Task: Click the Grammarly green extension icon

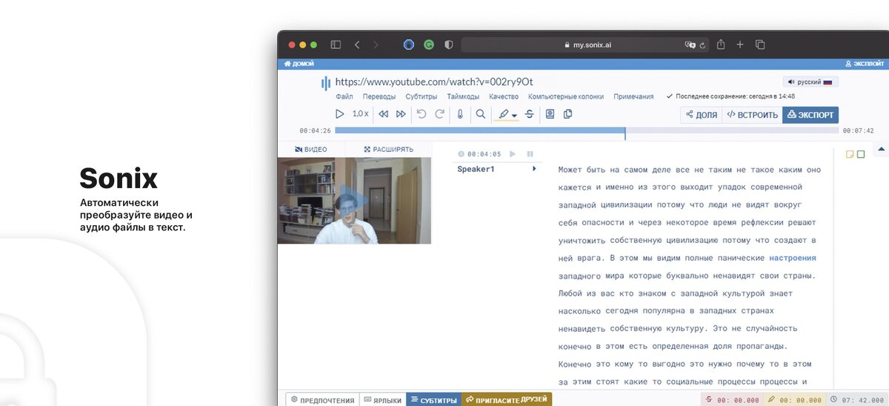Action: pos(429,44)
